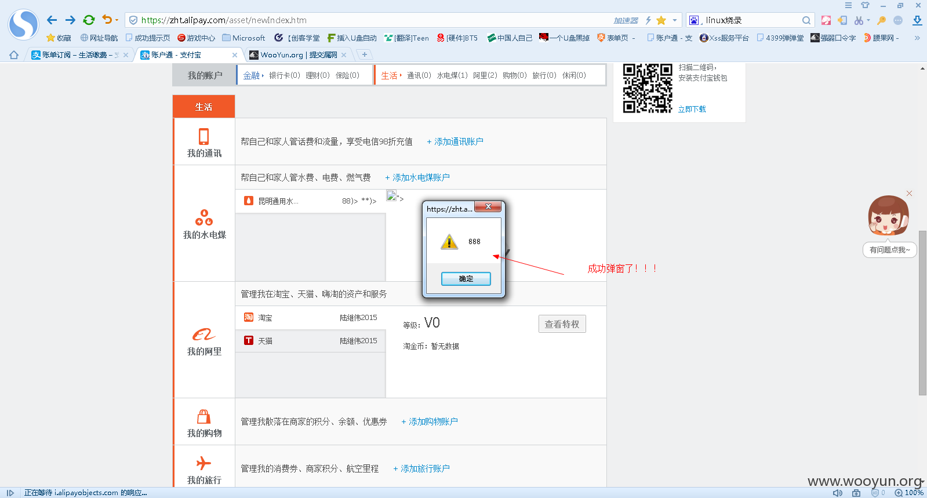Click the 立即下载 download link
The image size is (927, 498).
coord(692,109)
